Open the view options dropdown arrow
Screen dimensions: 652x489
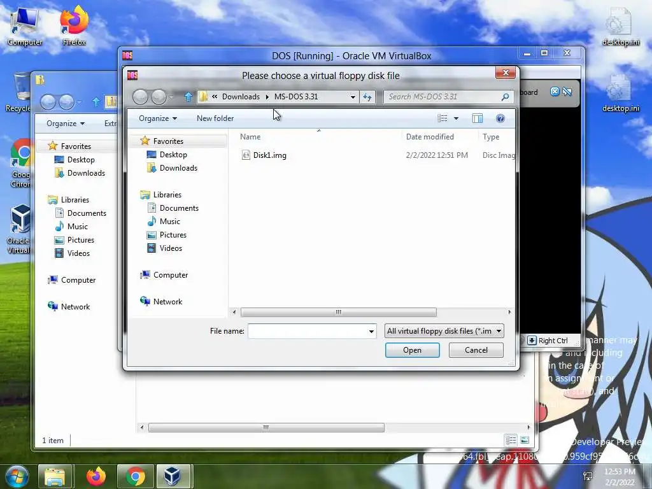(x=456, y=118)
